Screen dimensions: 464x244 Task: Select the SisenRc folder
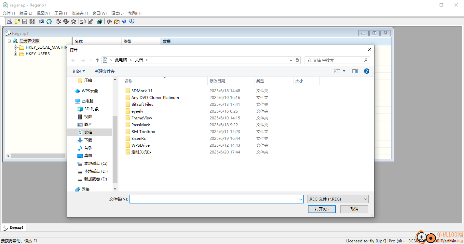pyautogui.click(x=136, y=139)
